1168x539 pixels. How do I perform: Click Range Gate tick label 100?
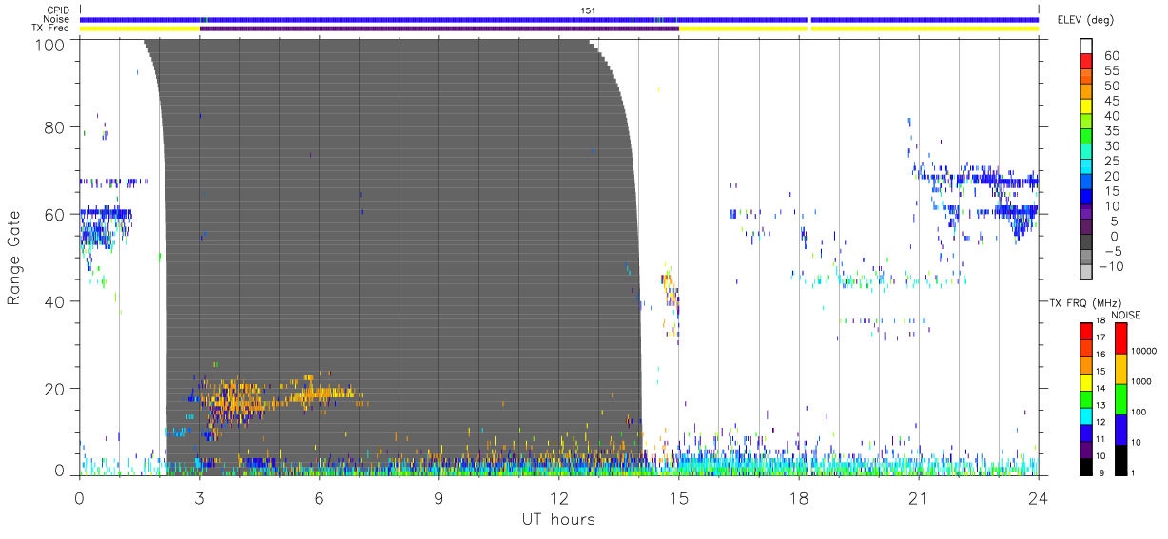51,44
